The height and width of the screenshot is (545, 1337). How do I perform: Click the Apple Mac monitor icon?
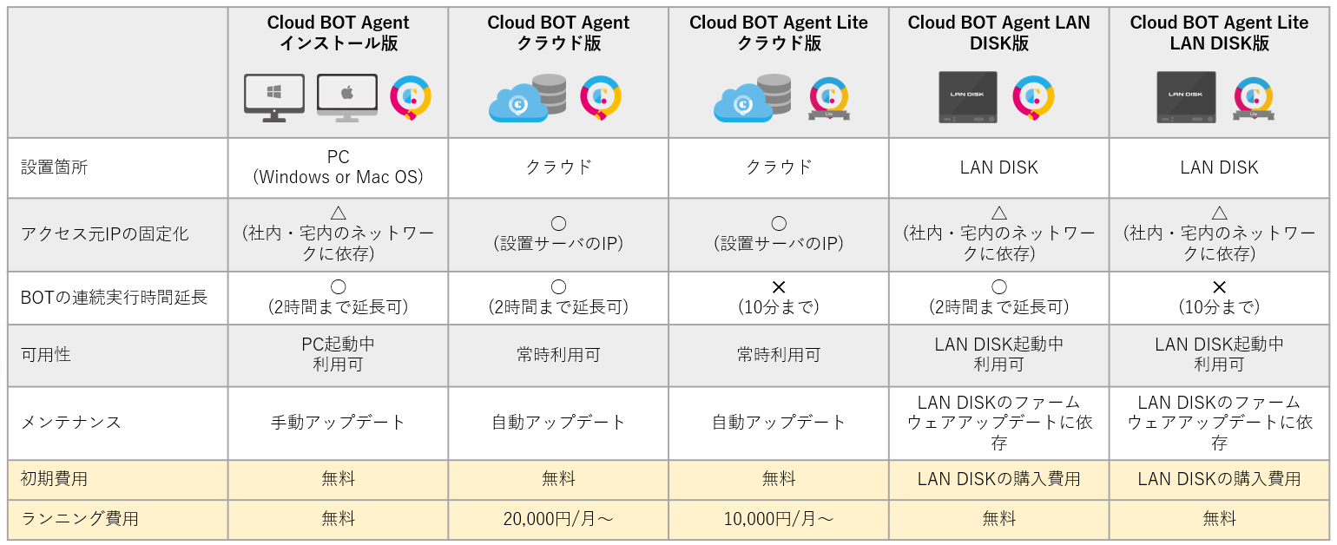coord(346,97)
